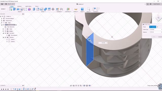
Task: Select the Pan hand tool
Action: click(x=76, y=85)
